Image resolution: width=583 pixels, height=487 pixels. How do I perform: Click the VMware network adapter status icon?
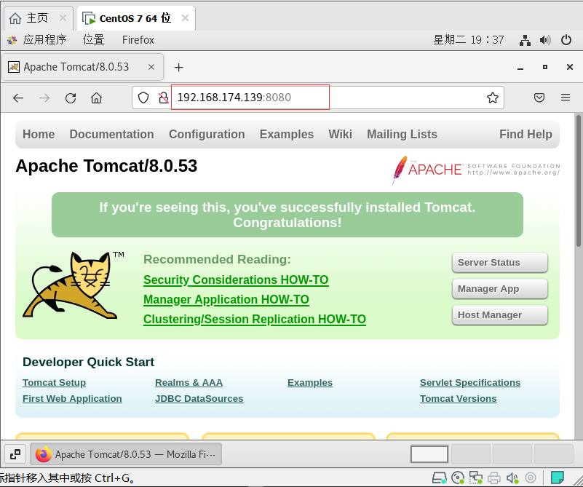pyautogui.click(x=475, y=478)
